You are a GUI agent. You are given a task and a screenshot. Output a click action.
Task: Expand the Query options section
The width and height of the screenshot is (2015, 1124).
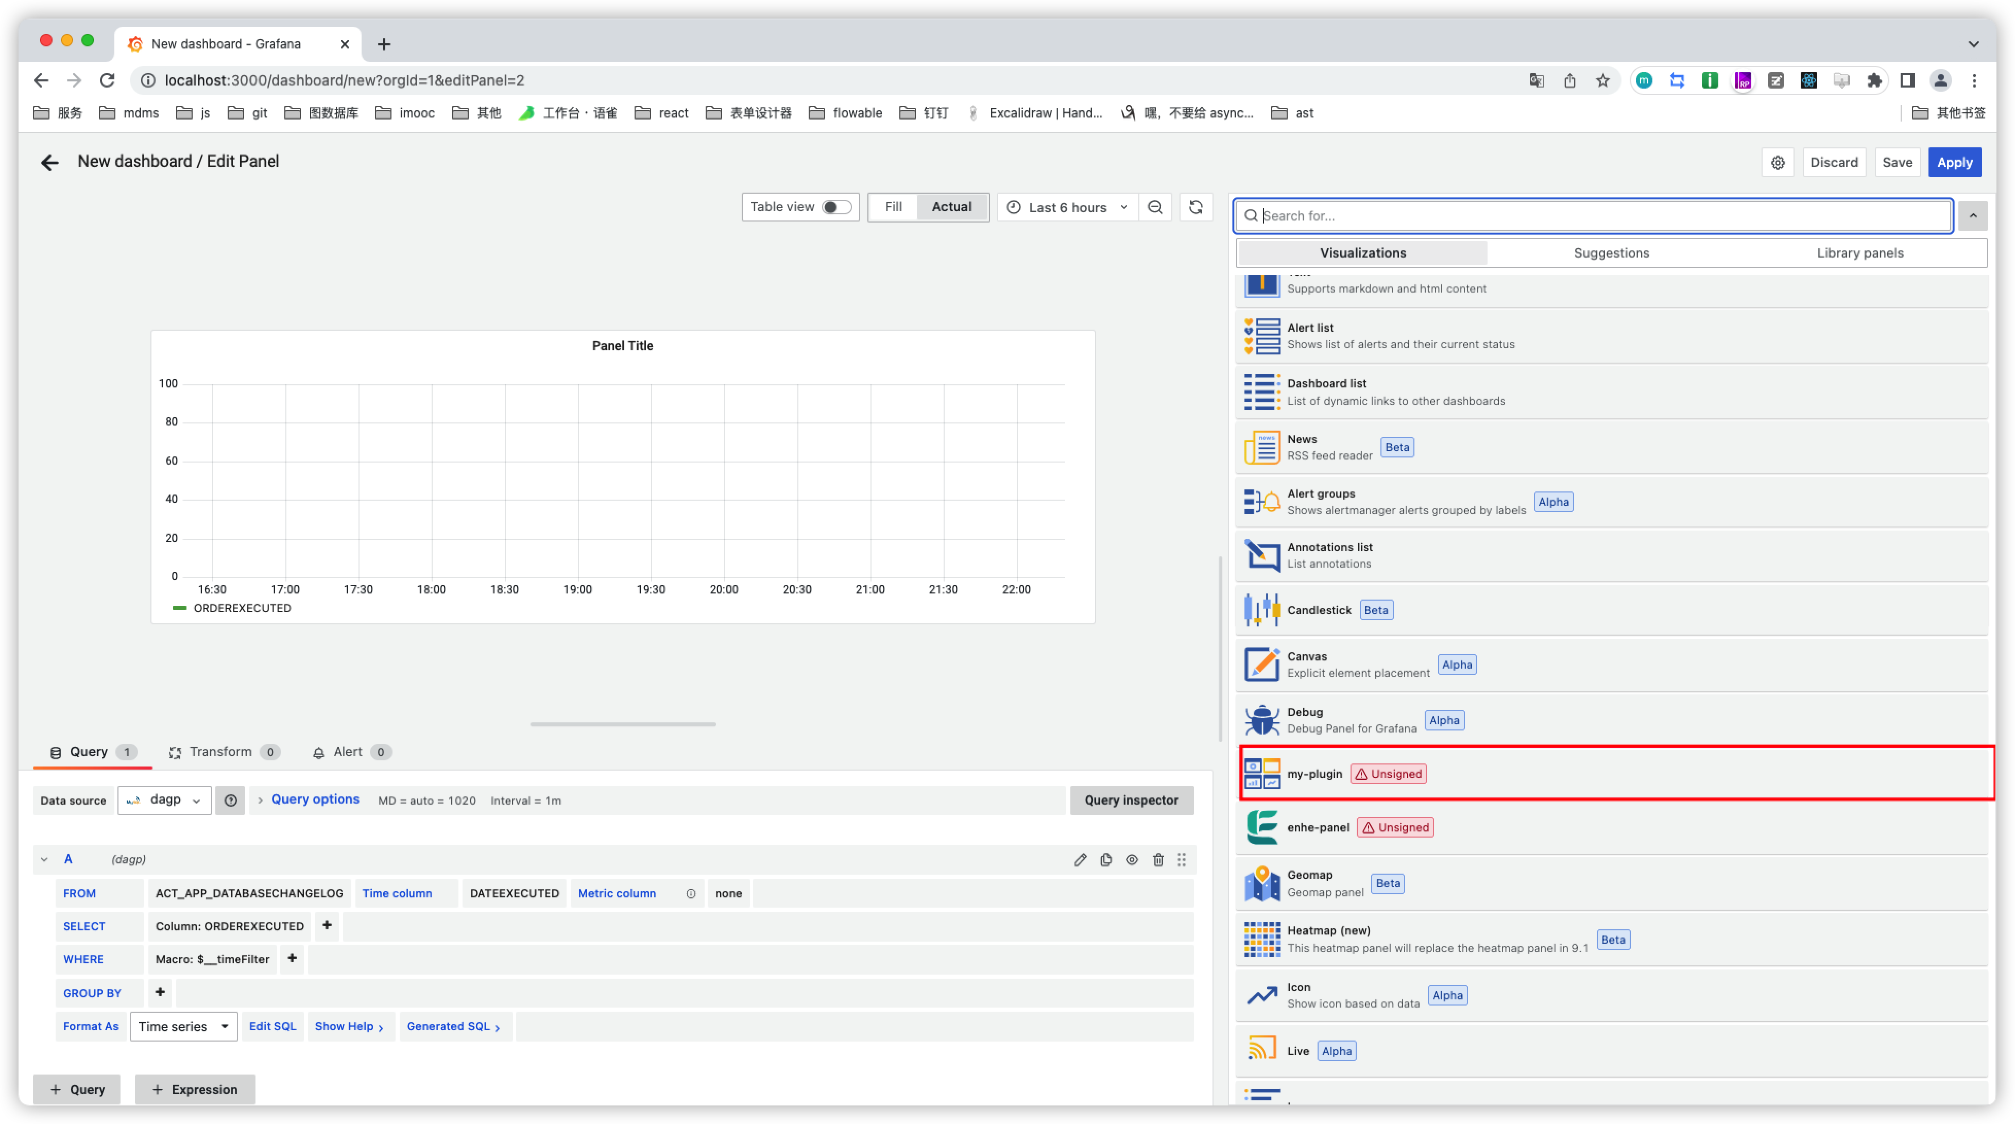coord(314,799)
